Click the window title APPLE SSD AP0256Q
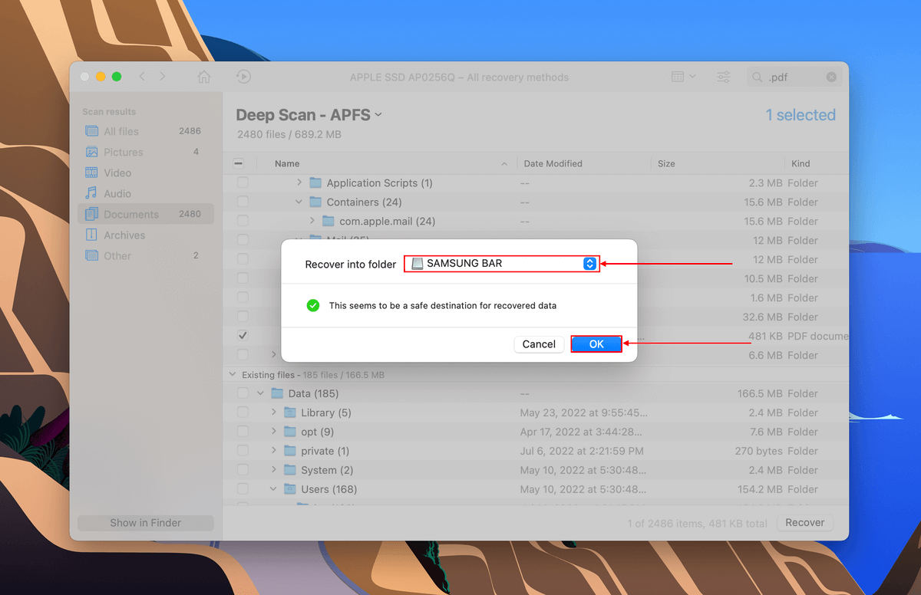921x595 pixels. 459,77
